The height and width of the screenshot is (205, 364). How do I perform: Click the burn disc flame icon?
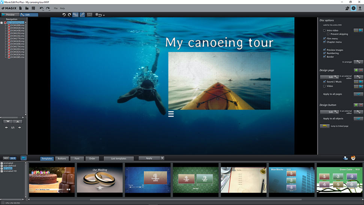(x=353, y=158)
